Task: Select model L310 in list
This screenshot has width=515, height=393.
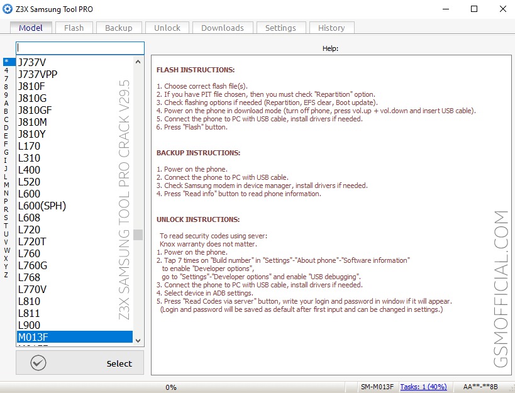Action: (x=75, y=158)
